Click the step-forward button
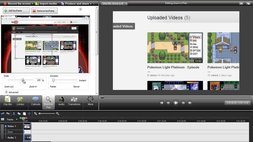Image resolution: width=253 pixels, height=142 pixels. 183,103
